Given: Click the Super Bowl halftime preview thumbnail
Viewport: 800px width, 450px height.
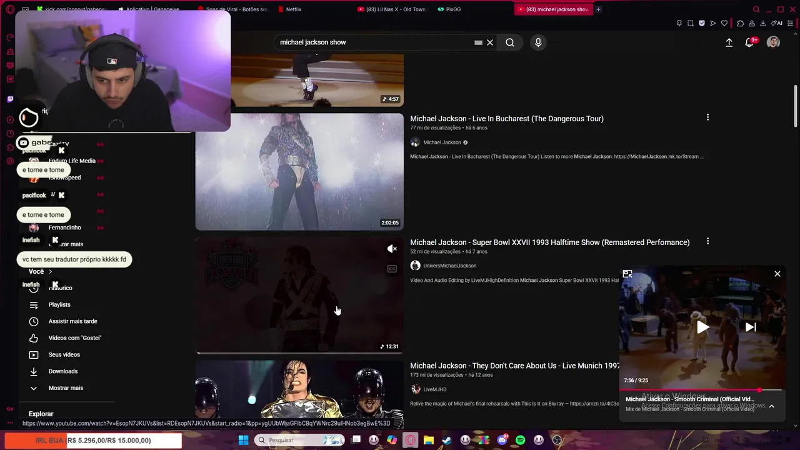Looking at the screenshot, I should pyautogui.click(x=299, y=295).
